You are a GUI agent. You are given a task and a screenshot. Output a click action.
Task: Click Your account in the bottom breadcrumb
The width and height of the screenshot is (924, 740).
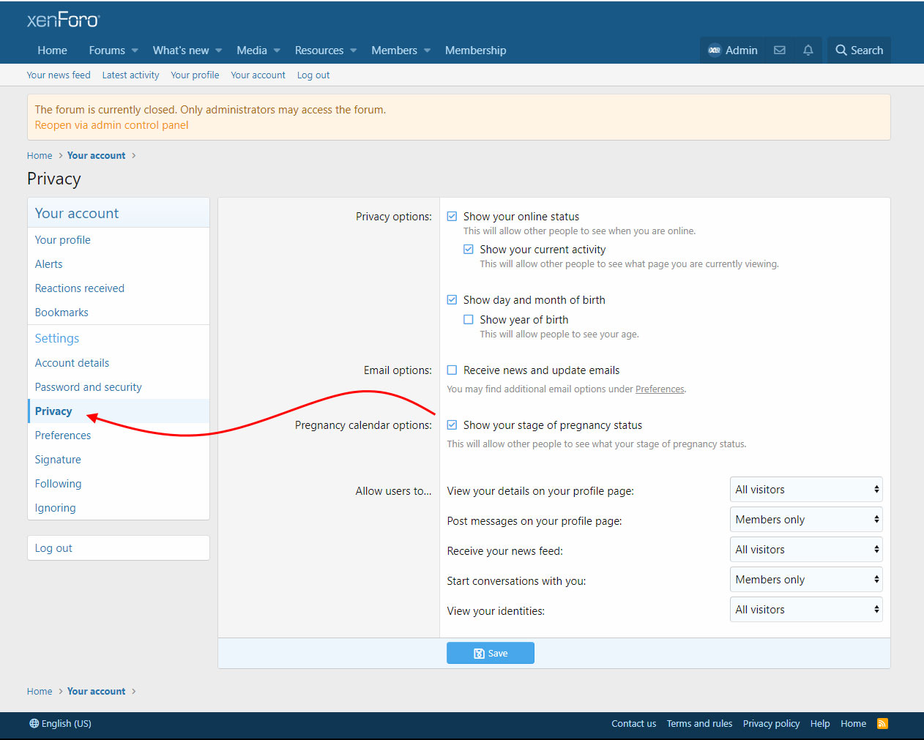click(96, 692)
